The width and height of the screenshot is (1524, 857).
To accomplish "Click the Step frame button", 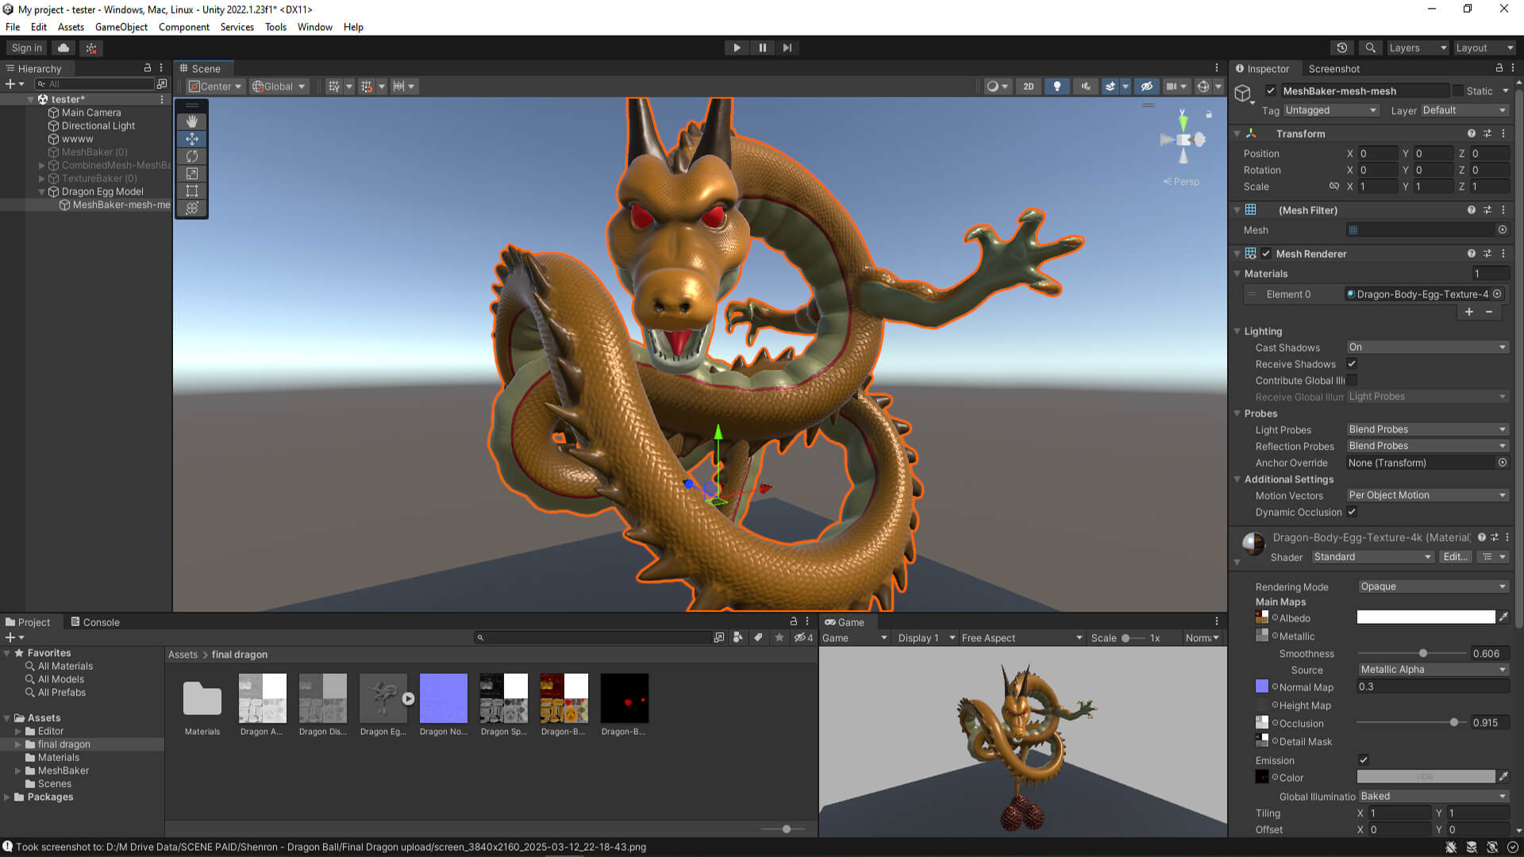I will coord(787,48).
